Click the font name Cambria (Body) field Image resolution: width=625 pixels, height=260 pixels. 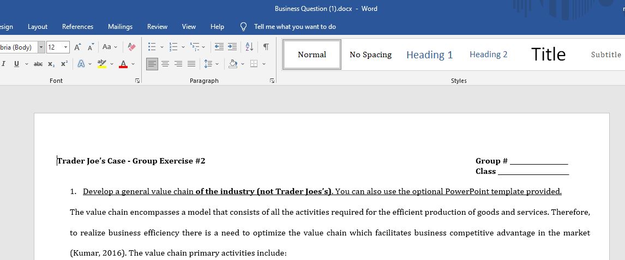coord(19,47)
